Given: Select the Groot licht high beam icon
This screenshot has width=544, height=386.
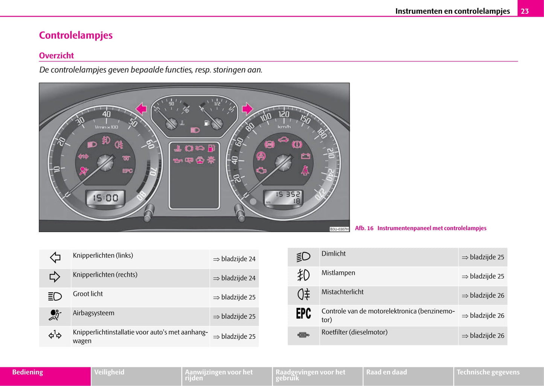Looking at the screenshot, I should [x=55, y=296].
